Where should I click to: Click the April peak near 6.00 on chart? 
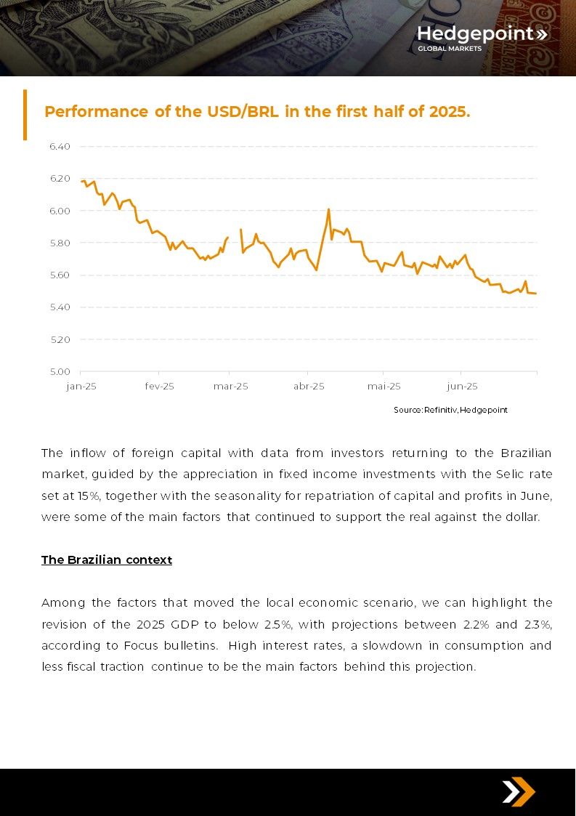[329, 210]
